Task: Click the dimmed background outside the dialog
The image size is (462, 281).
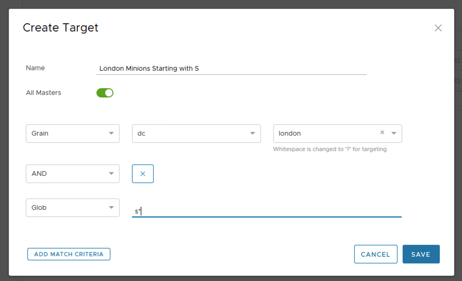Action: (x=4, y=155)
